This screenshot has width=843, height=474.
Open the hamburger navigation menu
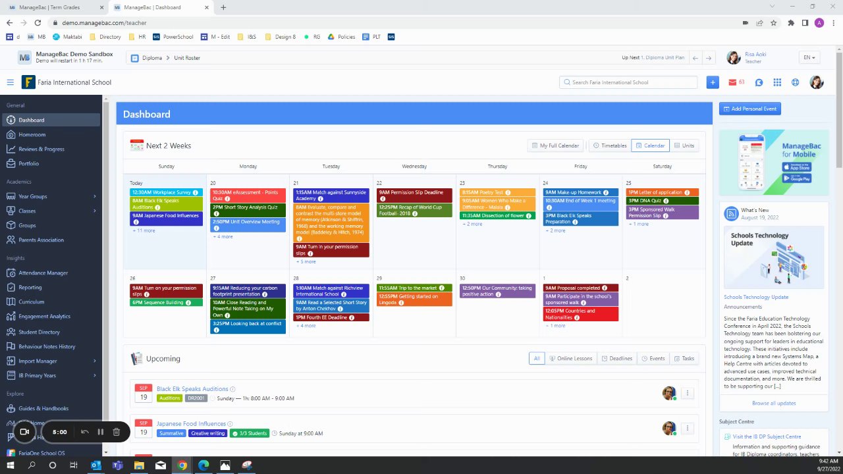(11, 82)
